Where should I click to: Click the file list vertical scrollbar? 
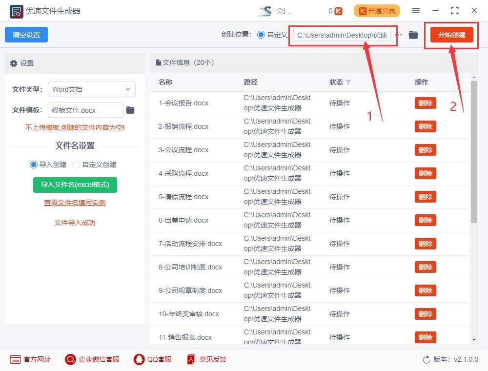474,152
